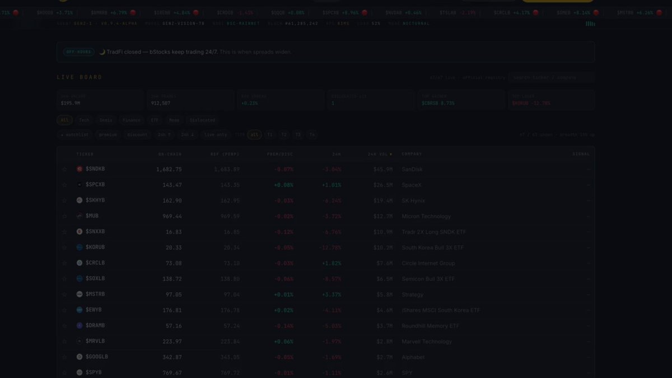Enable the live only filter
The width and height of the screenshot is (672, 378).
216,135
